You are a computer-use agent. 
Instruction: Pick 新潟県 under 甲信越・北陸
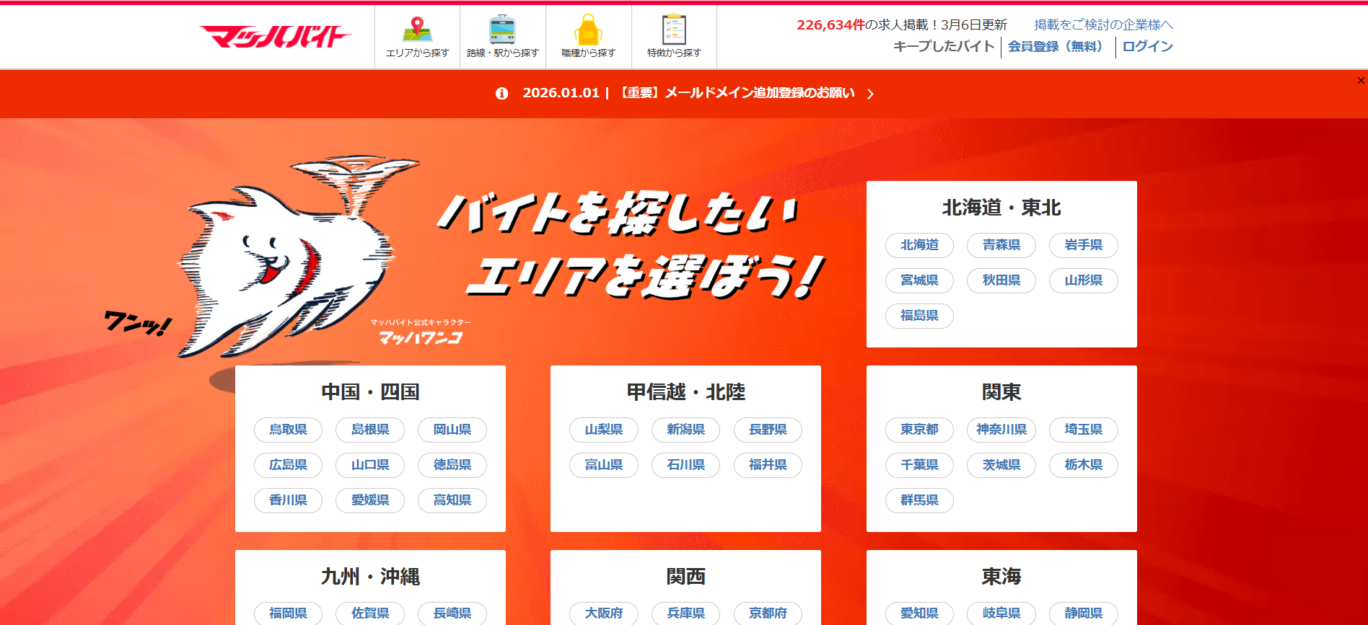click(x=685, y=430)
